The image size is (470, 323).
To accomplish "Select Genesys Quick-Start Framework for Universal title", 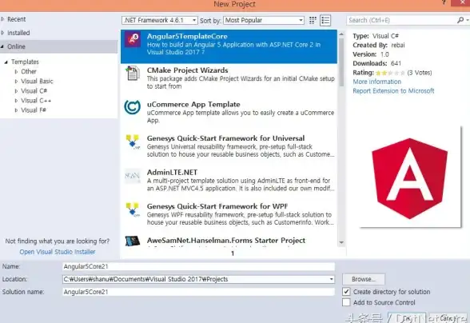I will point(225,138).
